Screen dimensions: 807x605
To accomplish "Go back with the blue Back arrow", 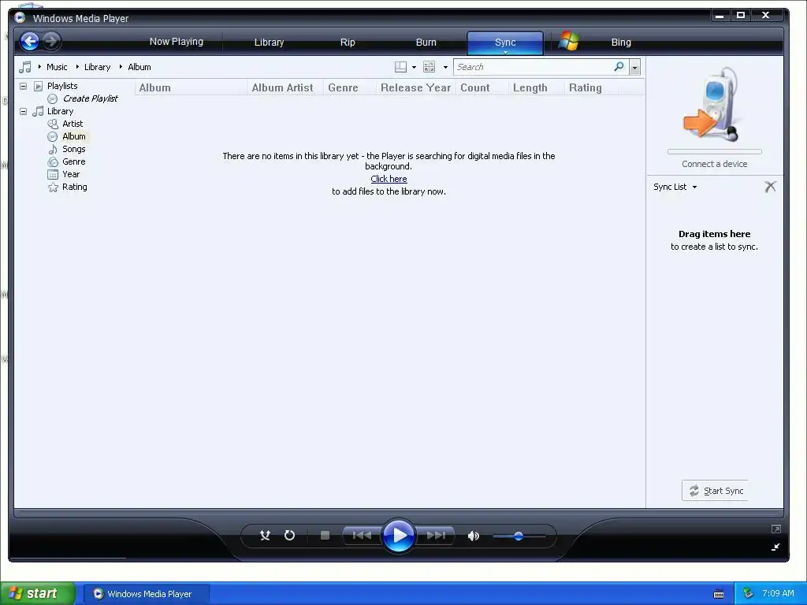I will pyautogui.click(x=29, y=41).
